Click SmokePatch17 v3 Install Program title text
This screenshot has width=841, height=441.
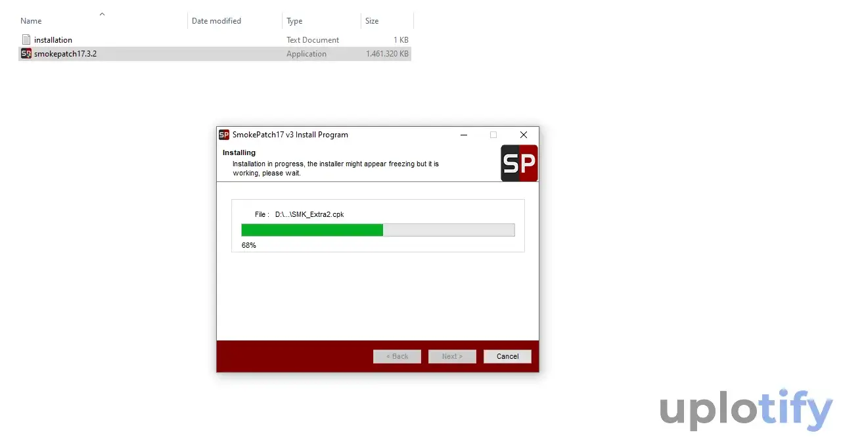pyautogui.click(x=290, y=135)
